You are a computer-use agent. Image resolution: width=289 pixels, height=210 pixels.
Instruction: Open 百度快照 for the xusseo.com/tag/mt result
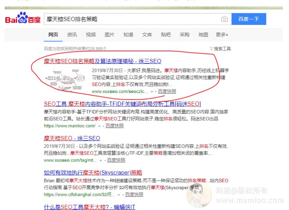[116, 160]
